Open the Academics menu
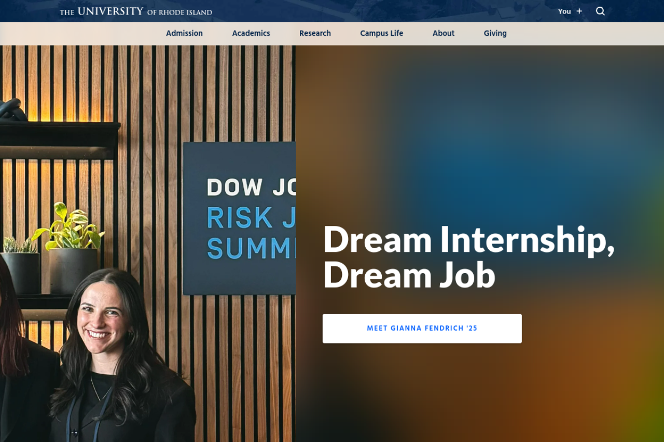The image size is (664, 442). click(251, 33)
